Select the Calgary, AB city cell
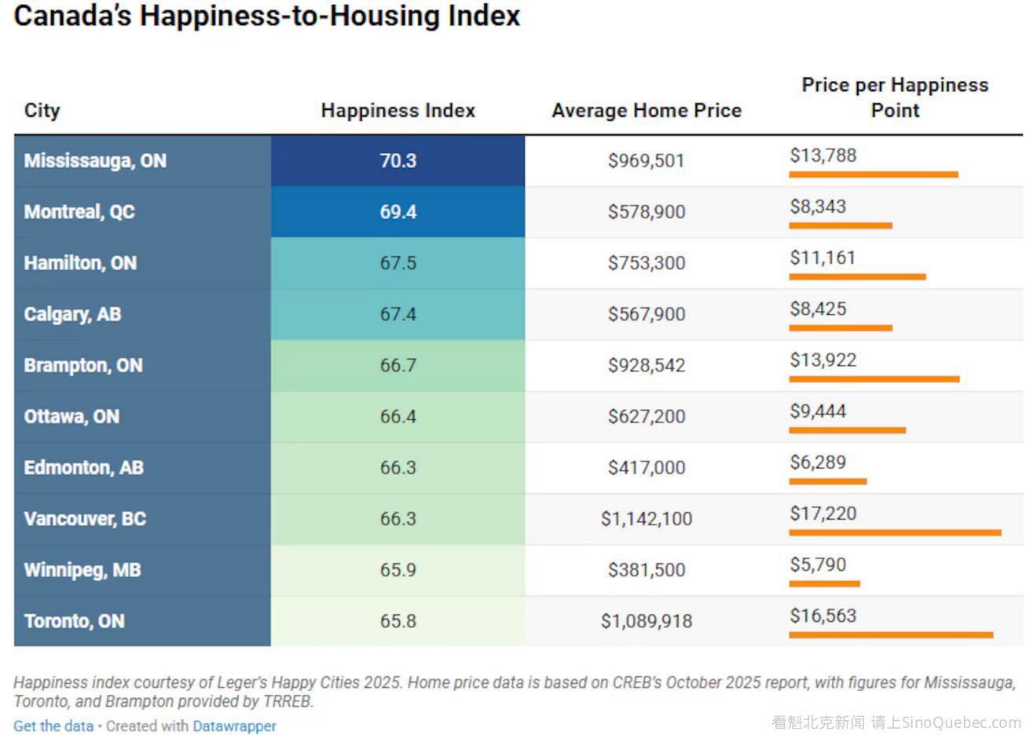This screenshot has height=735, width=1026. [72, 314]
